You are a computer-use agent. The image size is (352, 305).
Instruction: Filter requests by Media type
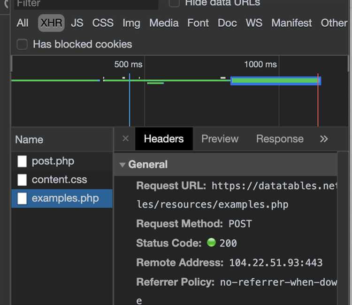(x=164, y=23)
